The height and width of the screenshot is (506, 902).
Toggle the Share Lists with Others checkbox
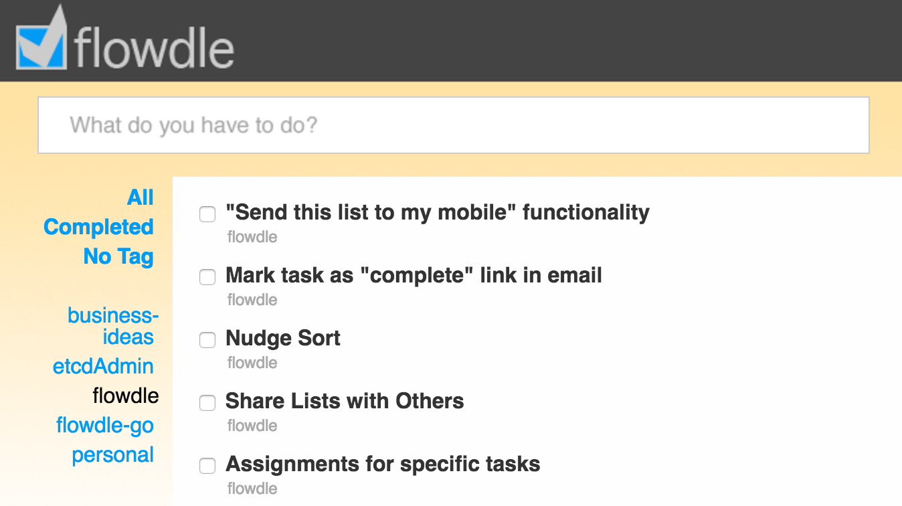[x=207, y=403]
